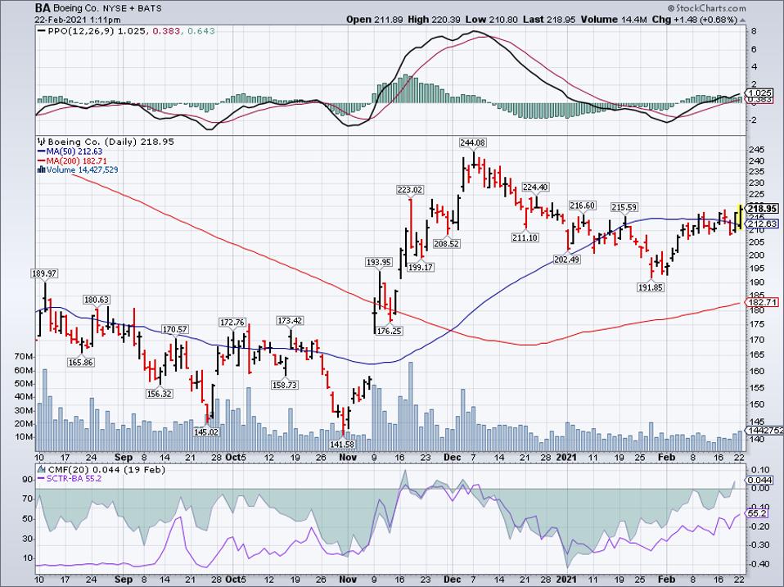The height and width of the screenshot is (587, 784).
Task: Click the 215.59 price label
Action: pos(624,207)
